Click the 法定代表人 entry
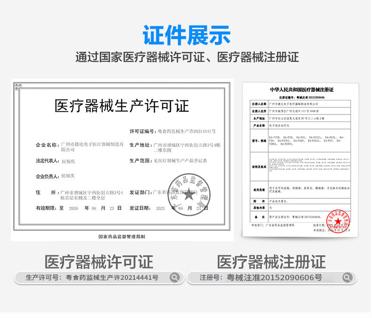 pos(55,161)
